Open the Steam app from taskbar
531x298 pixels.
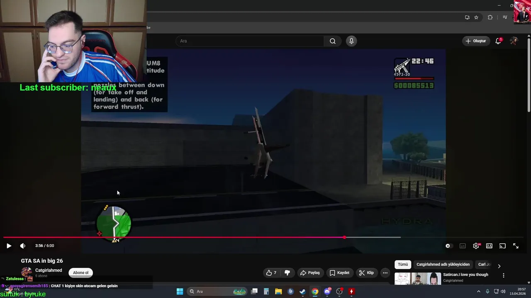[x=303, y=291]
